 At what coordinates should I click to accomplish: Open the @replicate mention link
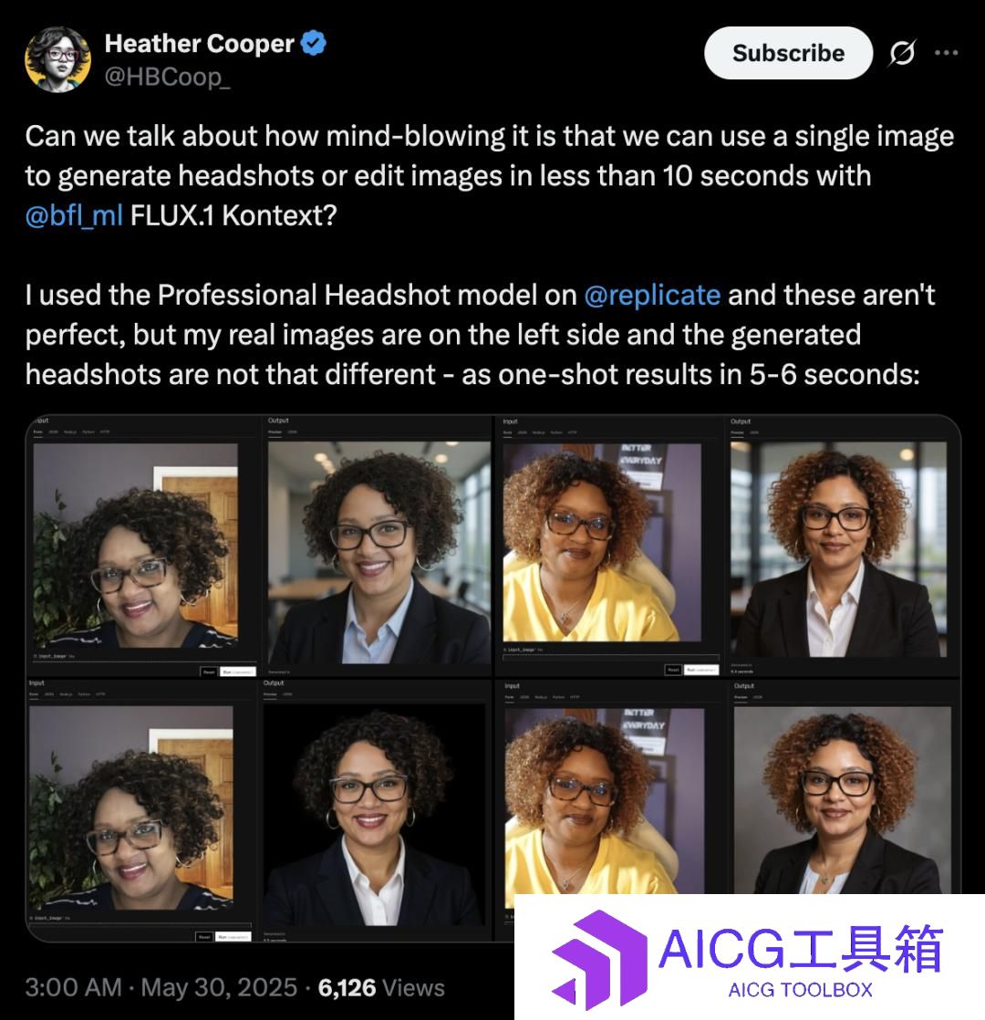[652, 295]
